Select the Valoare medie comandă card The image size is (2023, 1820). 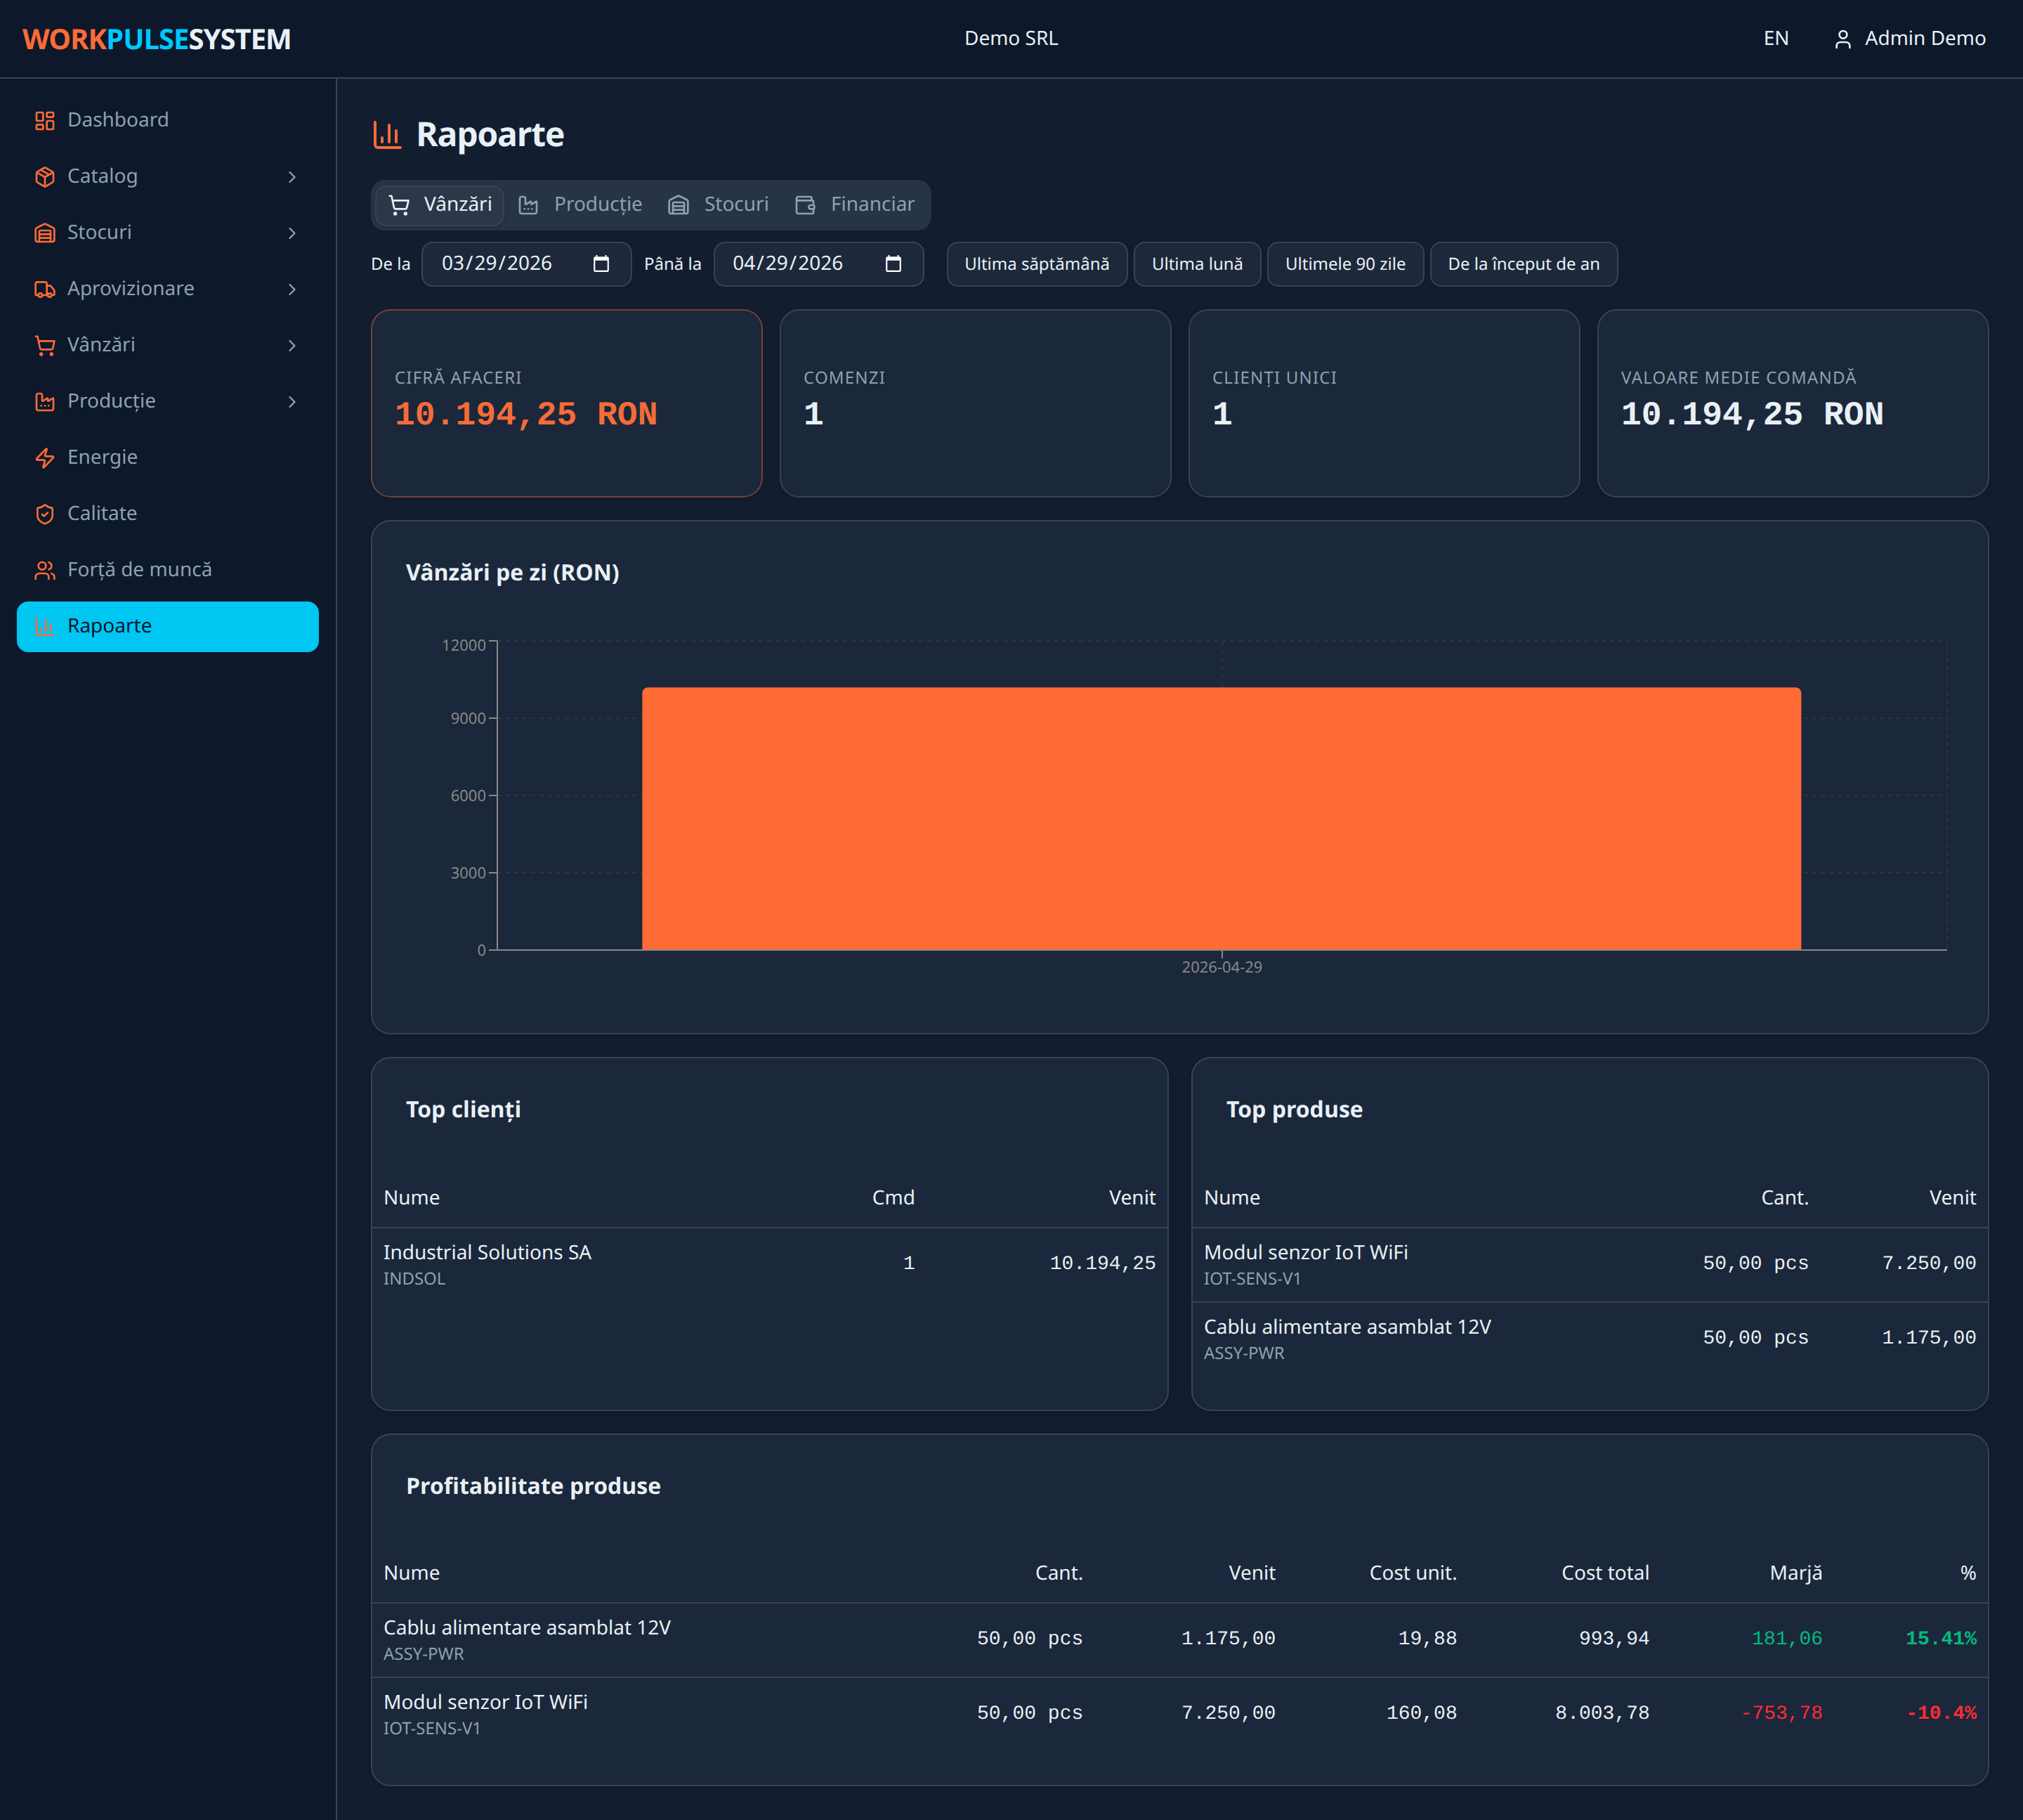click(x=1793, y=403)
